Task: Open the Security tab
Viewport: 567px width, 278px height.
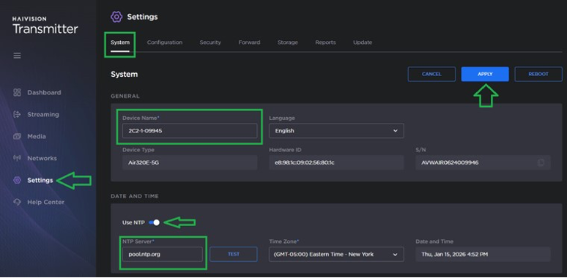Action: point(210,42)
